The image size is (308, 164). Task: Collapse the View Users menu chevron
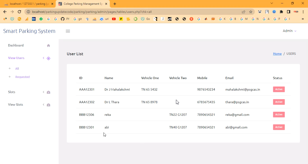click(x=43, y=58)
